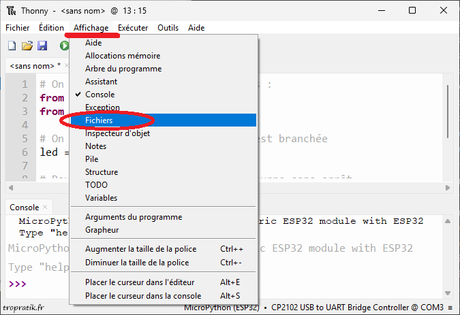Click the Save floppy disk icon

click(42, 46)
